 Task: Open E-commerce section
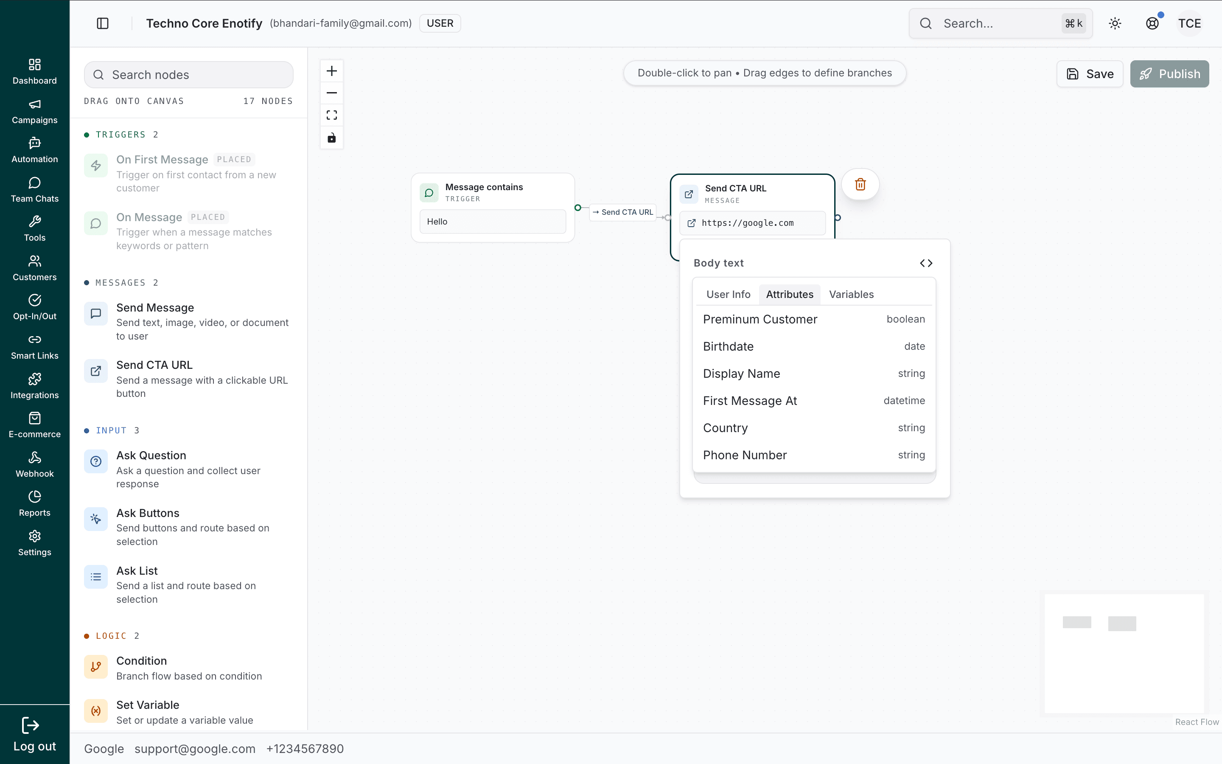(34, 425)
